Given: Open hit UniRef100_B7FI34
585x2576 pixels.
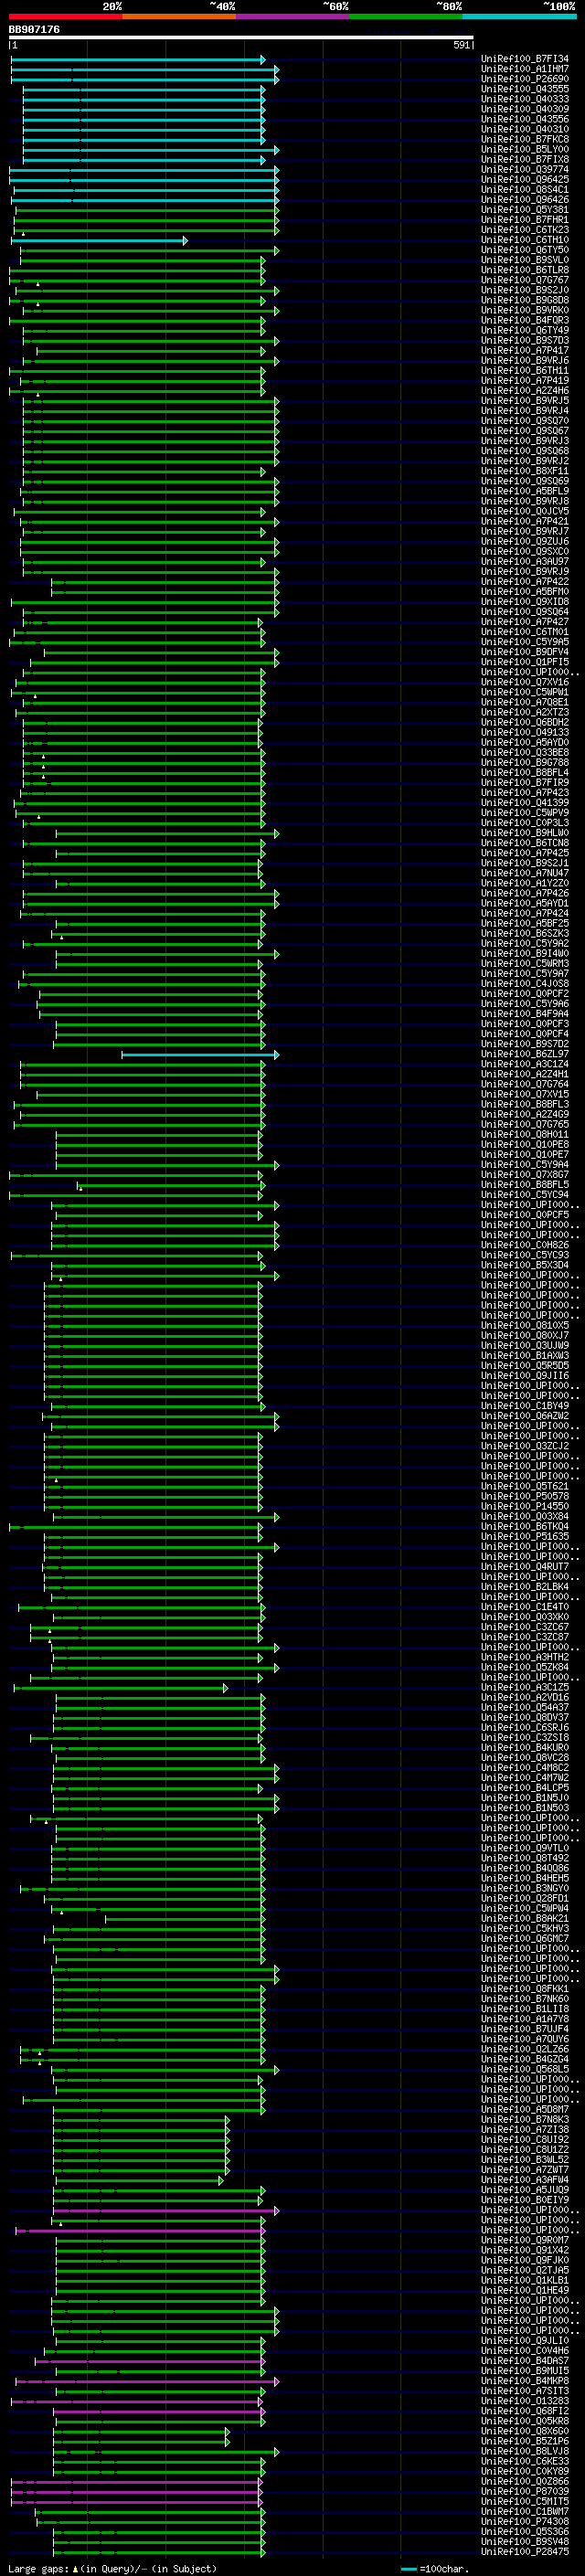Looking at the screenshot, I should (525, 60).
